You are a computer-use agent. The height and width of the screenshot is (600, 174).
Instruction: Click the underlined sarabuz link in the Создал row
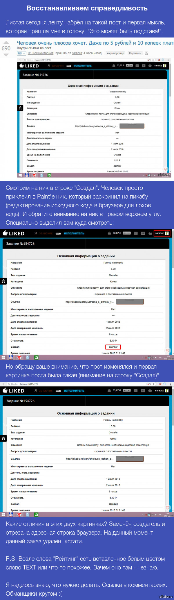(x=113, y=504)
